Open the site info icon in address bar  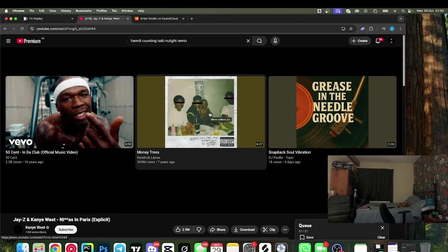32,29
